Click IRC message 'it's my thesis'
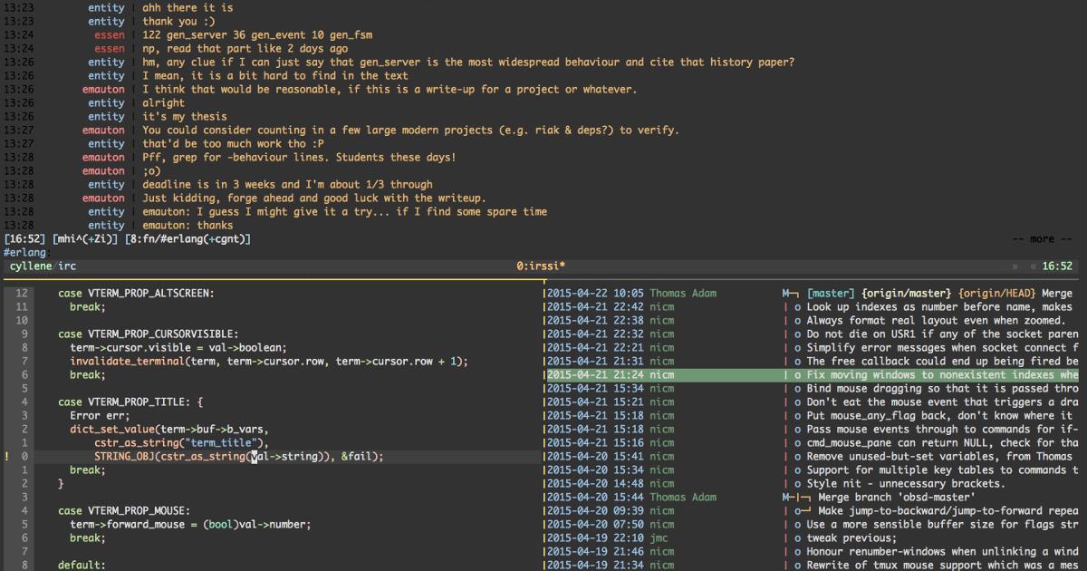This screenshot has height=571, width=1087. (x=185, y=117)
